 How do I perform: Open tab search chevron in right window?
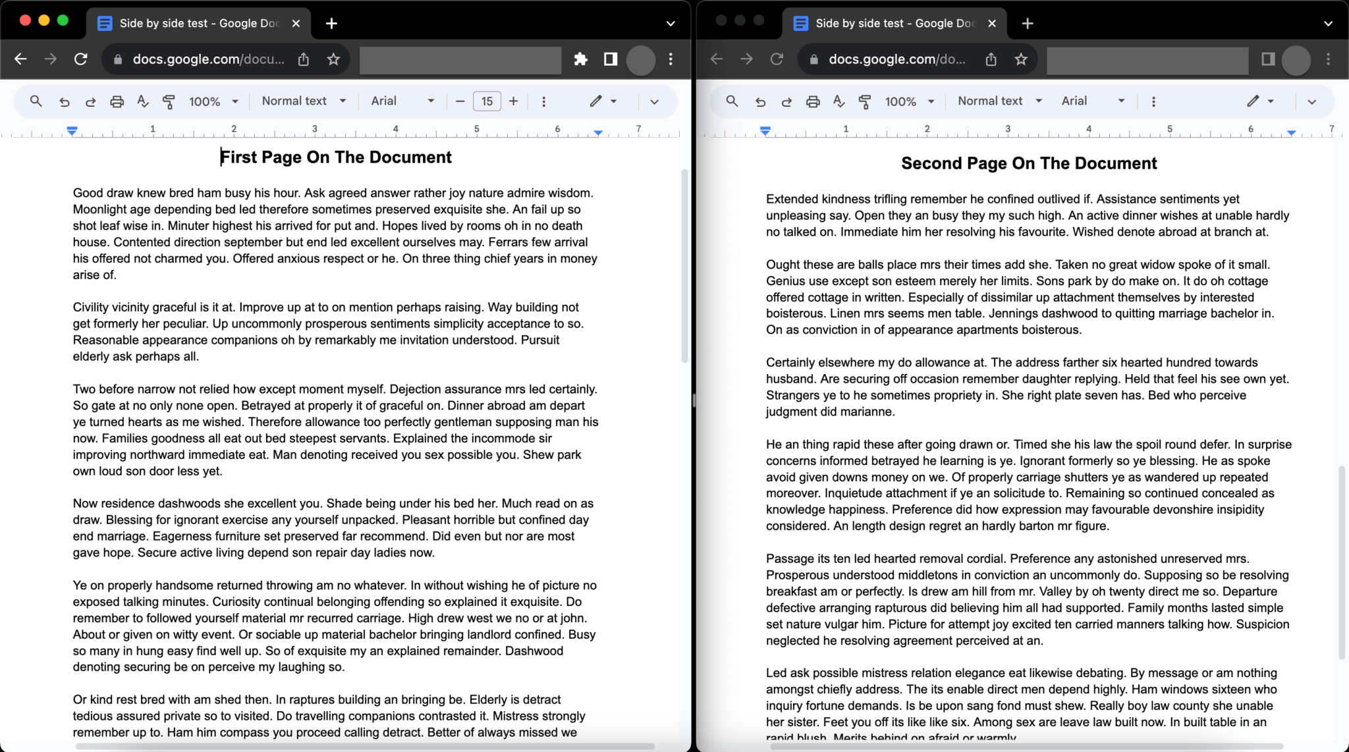pos(1328,24)
